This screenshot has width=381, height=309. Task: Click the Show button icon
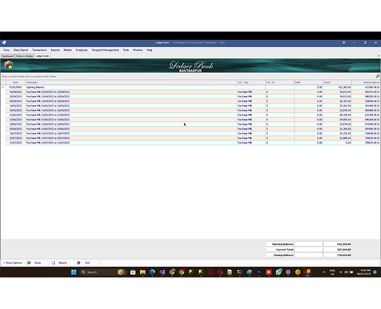click(x=29, y=263)
